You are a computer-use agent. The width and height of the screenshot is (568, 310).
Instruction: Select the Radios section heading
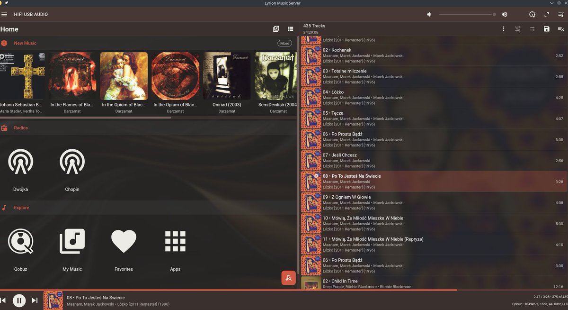[21, 128]
